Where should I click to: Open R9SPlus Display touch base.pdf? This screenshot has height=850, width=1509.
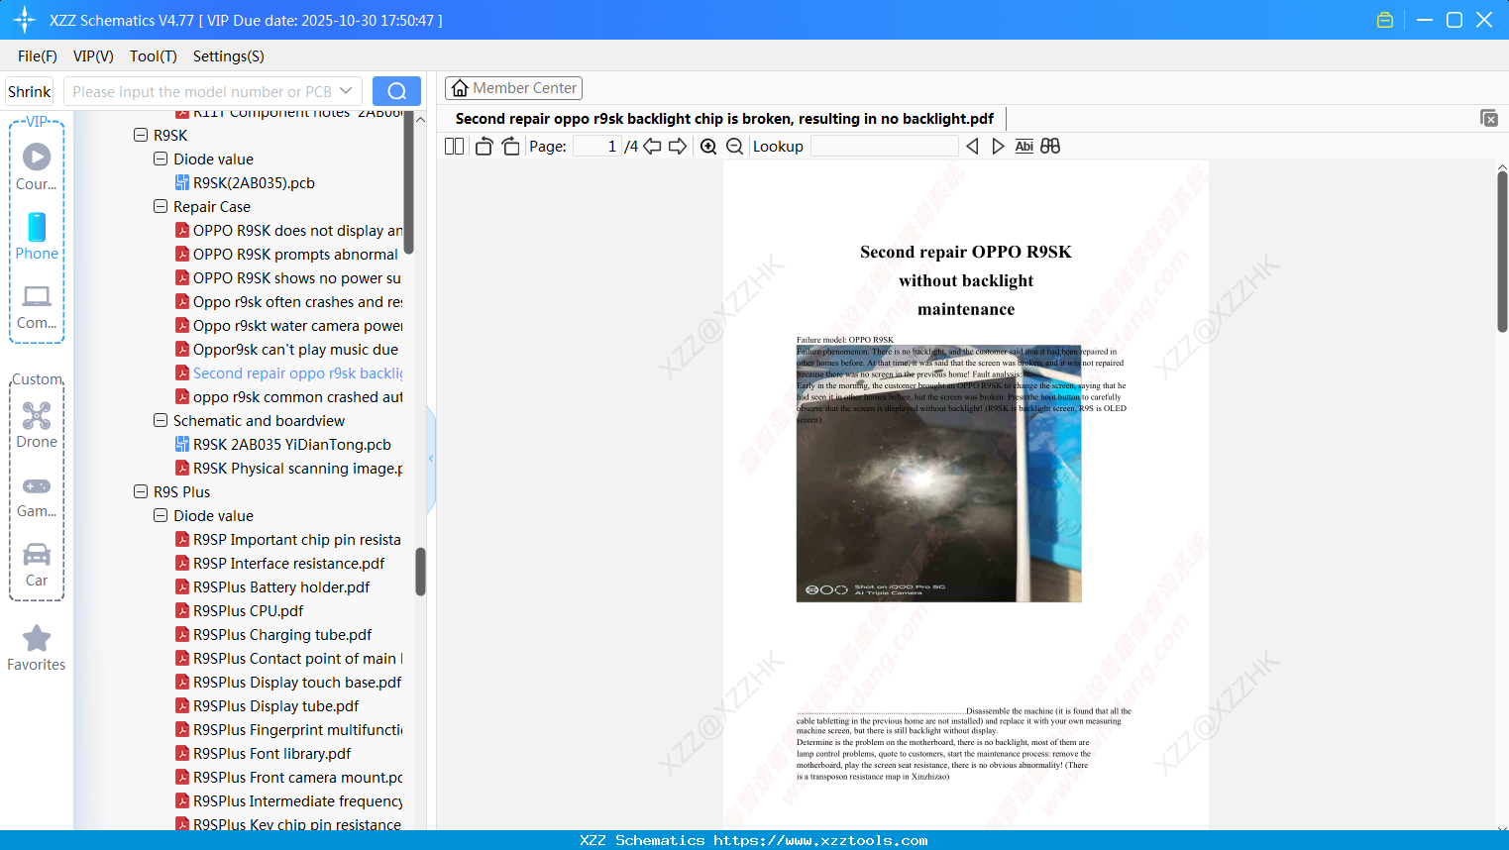coord(288,683)
